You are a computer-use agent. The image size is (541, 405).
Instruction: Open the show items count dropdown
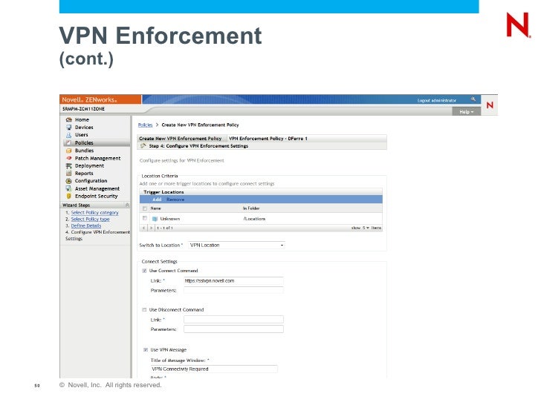click(x=366, y=228)
